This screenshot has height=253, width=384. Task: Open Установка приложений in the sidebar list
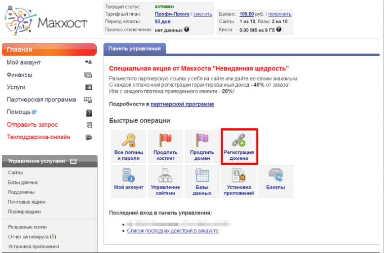pyautogui.click(x=34, y=247)
